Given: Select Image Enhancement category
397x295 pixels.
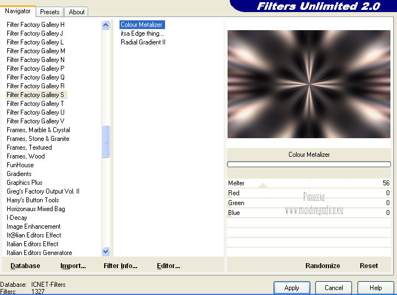Looking at the screenshot, I should 33,226.
